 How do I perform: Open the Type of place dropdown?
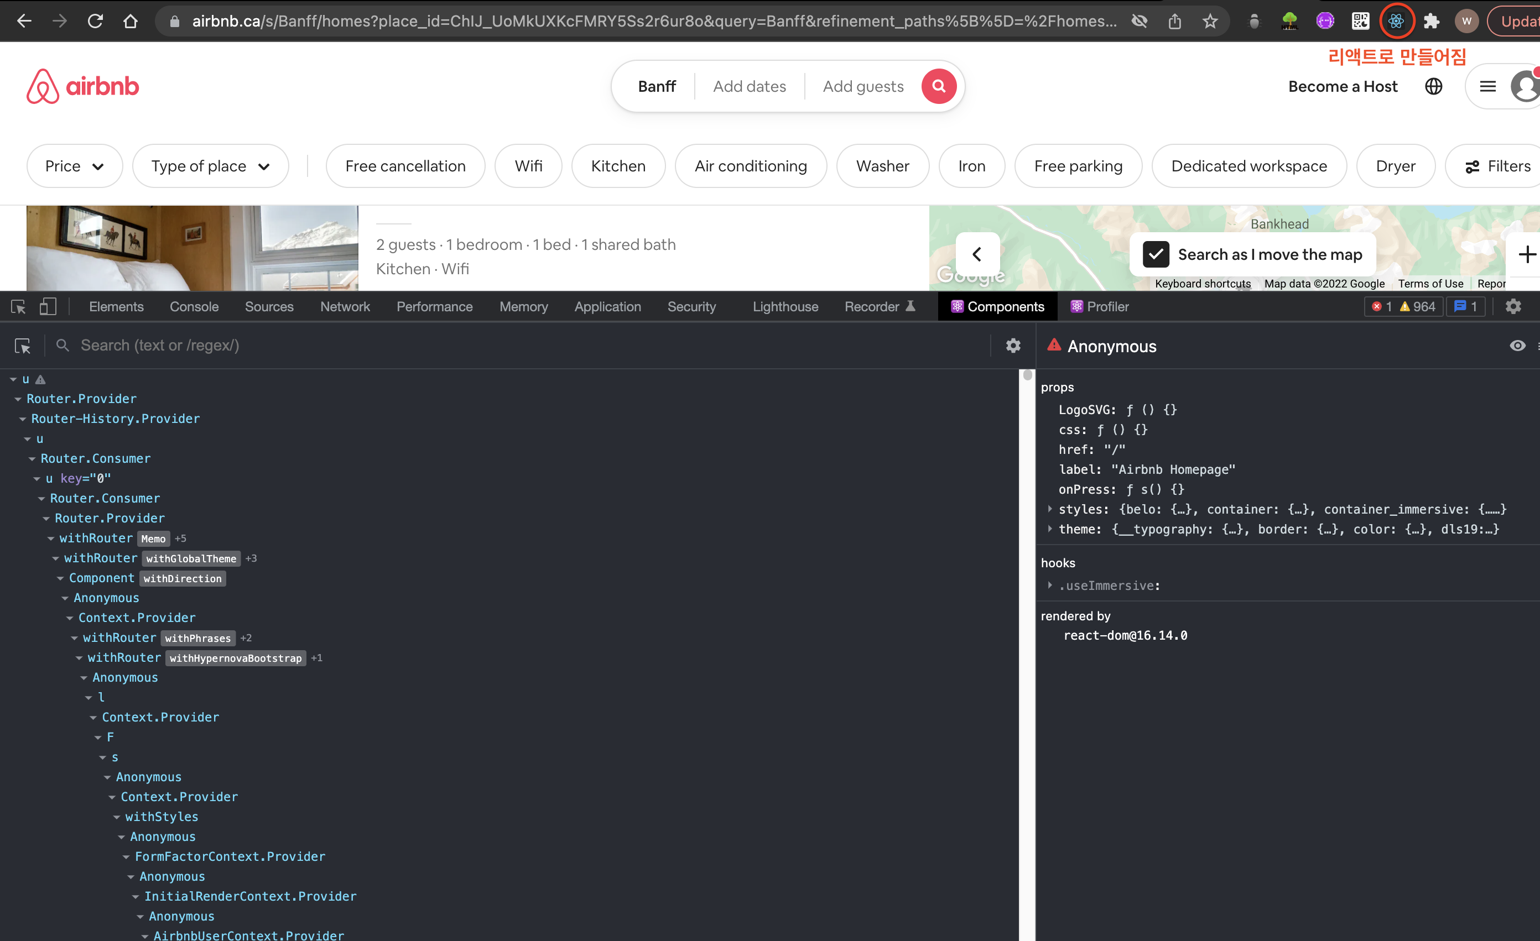210,166
